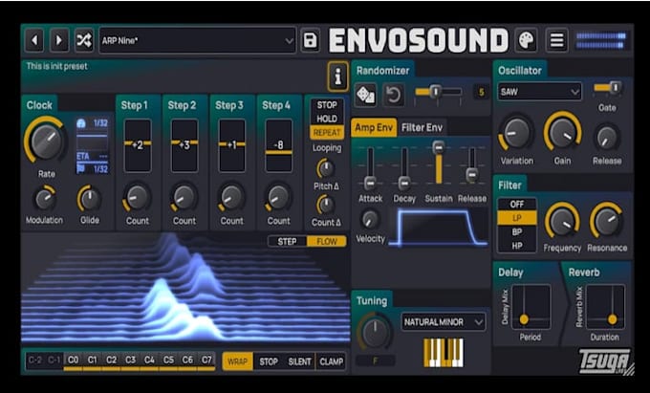Click the Randomizer undo arrow icon
The image size is (650, 393).
pos(394,95)
